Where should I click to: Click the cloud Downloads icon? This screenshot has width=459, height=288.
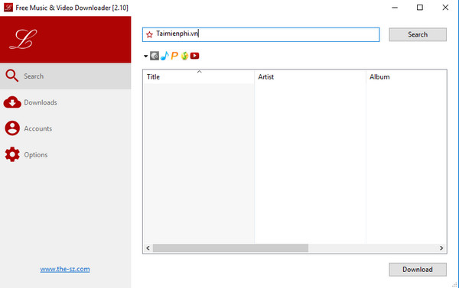click(x=12, y=102)
